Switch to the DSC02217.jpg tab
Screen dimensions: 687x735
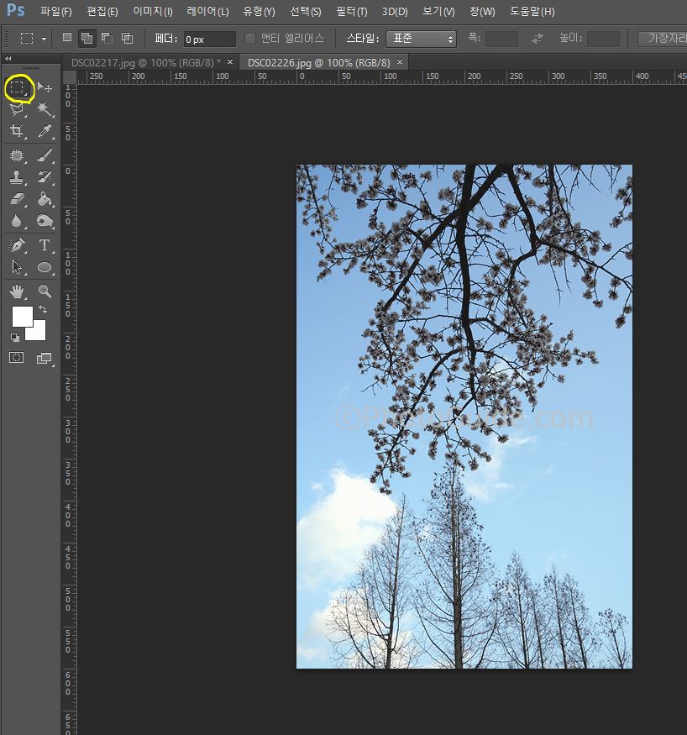click(x=146, y=62)
